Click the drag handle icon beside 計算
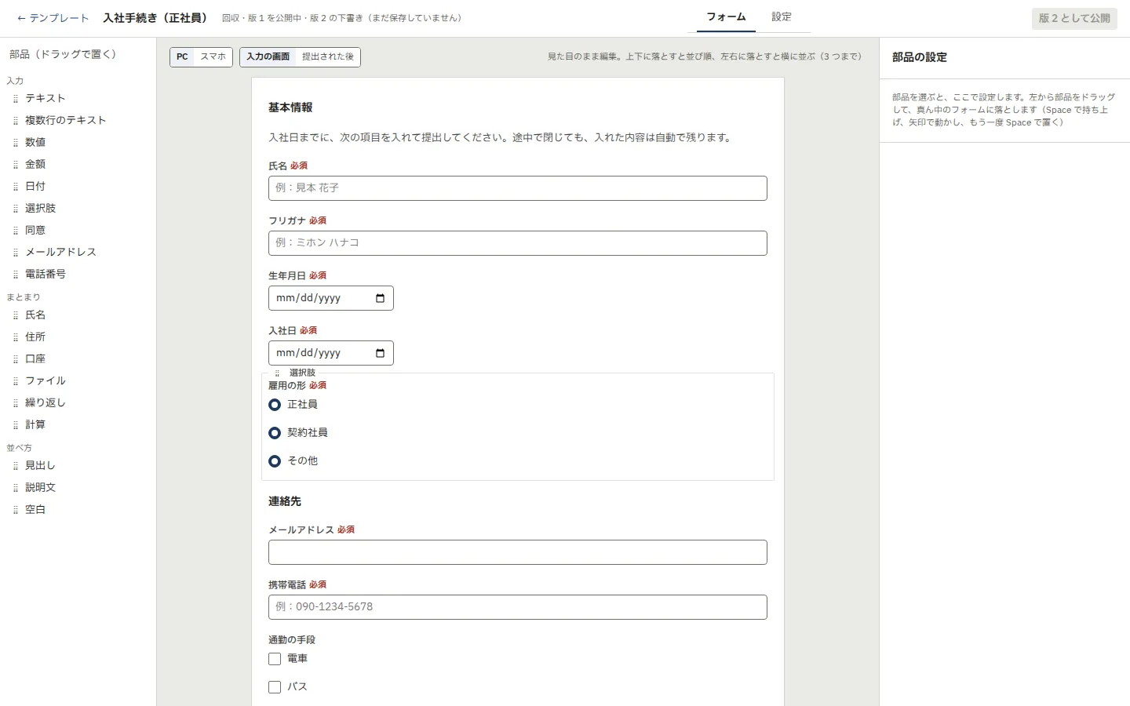1130x706 pixels. 16,425
